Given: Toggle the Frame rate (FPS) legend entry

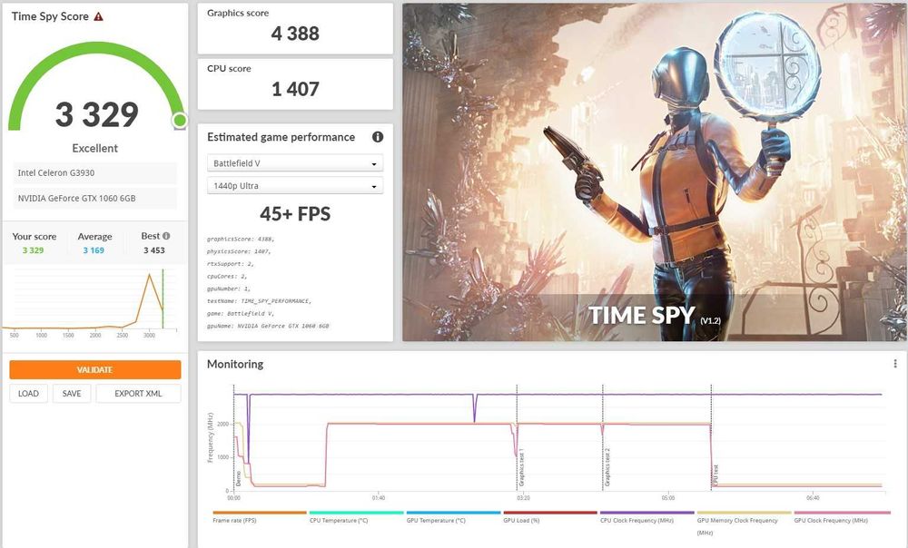Looking at the screenshot, I should (x=234, y=520).
